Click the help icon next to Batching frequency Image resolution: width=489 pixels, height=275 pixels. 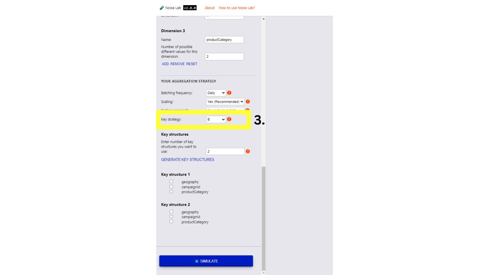229,93
